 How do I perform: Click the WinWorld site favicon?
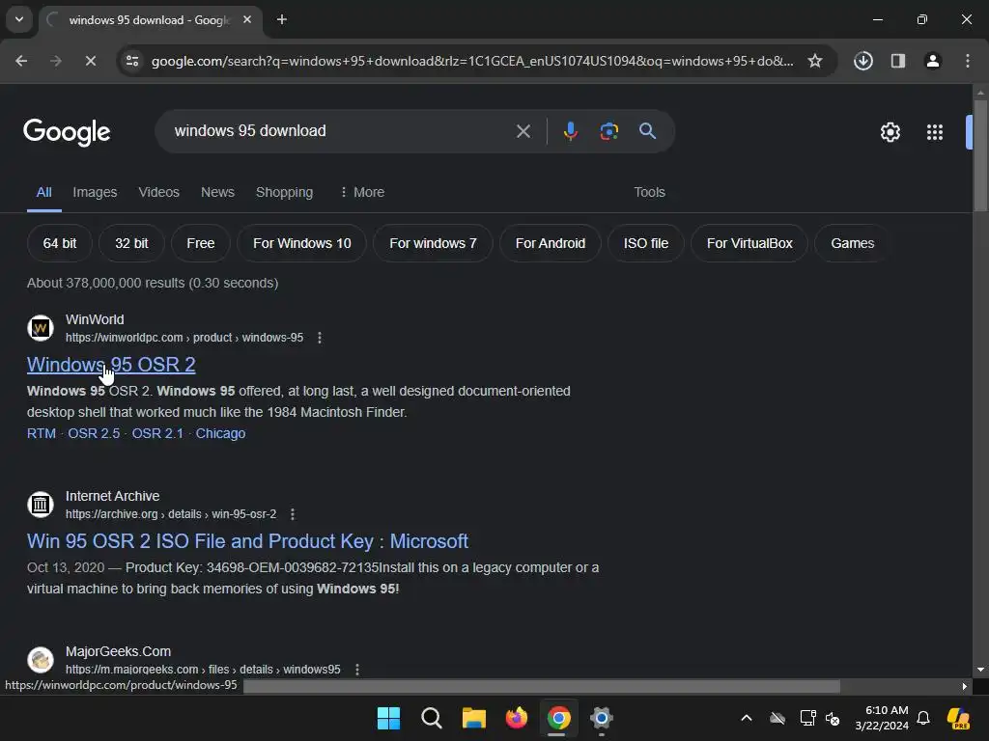click(41, 328)
